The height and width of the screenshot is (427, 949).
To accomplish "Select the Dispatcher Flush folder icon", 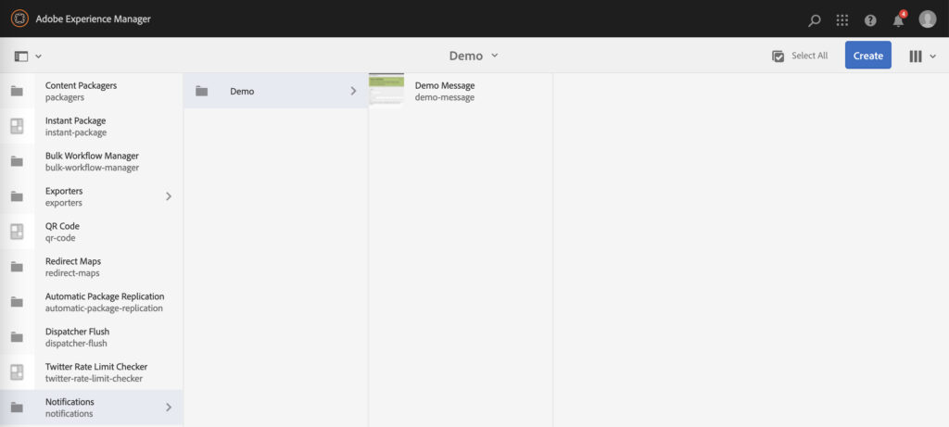I will 17,337.
